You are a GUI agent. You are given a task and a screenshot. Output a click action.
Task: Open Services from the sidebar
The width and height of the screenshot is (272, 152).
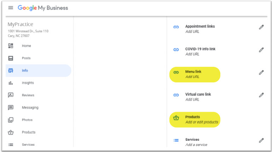click(28, 145)
